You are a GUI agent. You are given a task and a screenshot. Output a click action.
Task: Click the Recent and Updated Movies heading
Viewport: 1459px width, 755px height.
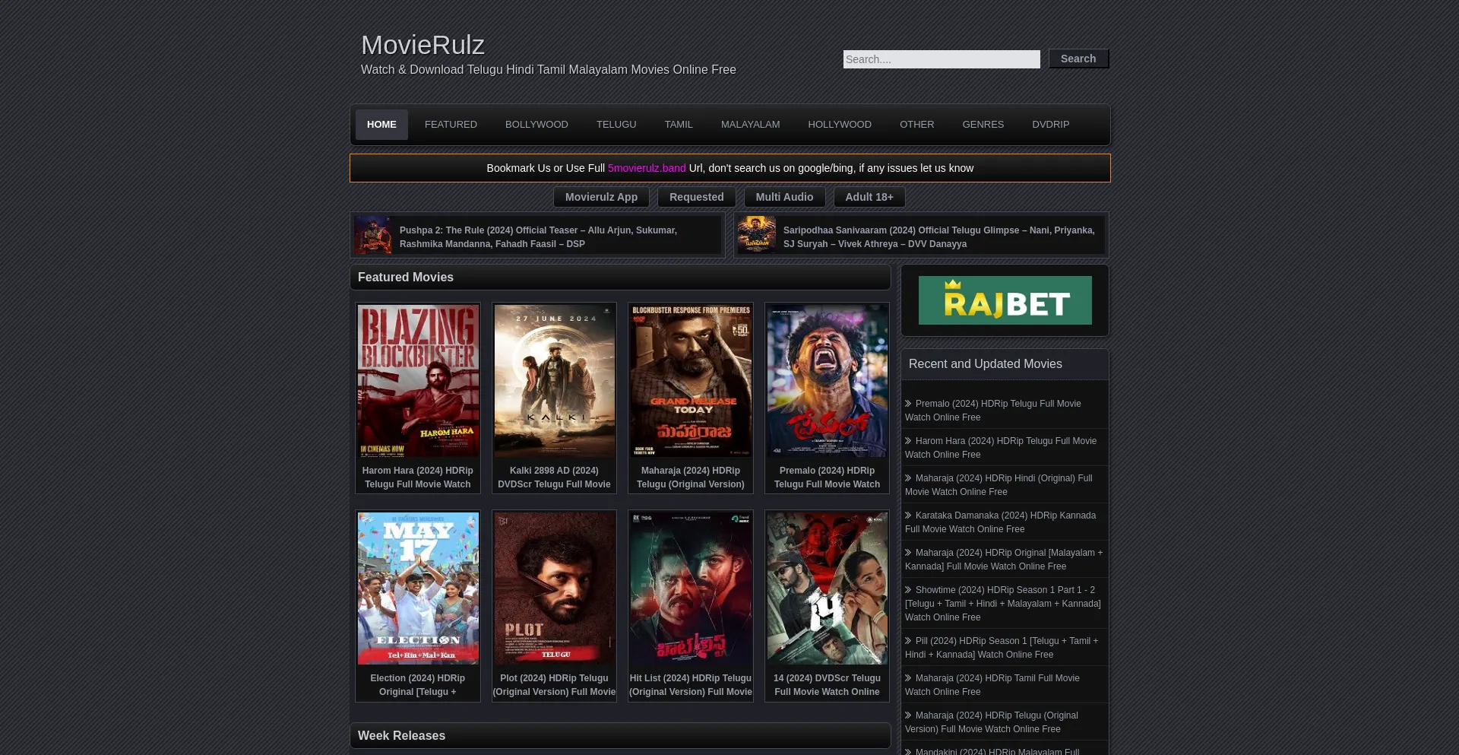986,364
